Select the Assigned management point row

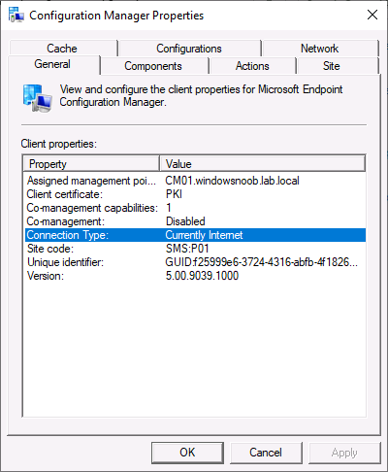point(195,181)
